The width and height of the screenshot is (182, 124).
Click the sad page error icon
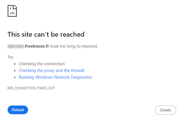pos(12,11)
